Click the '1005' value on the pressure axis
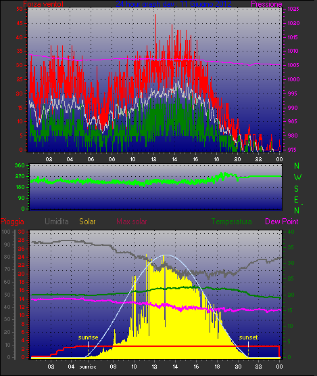Image resolution: width=317 pixels, height=376 pixels. [293, 65]
